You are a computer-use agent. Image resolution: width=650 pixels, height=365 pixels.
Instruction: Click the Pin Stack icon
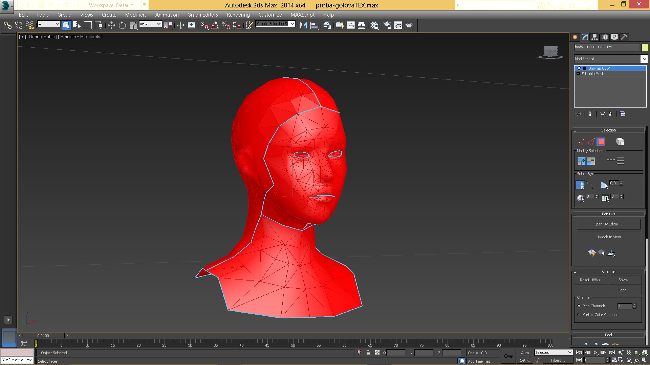[x=578, y=114]
